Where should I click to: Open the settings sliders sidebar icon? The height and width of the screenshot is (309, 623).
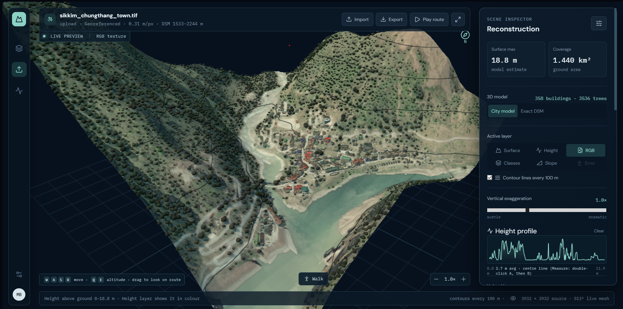click(19, 274)
